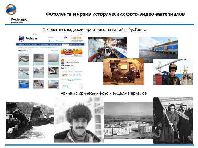Image resolution: width=198 pixels, height=148 pixels.
Task: Open the bottom-row center gallery thumbnail
Action: pyautogui.click(x=38, y=84)
